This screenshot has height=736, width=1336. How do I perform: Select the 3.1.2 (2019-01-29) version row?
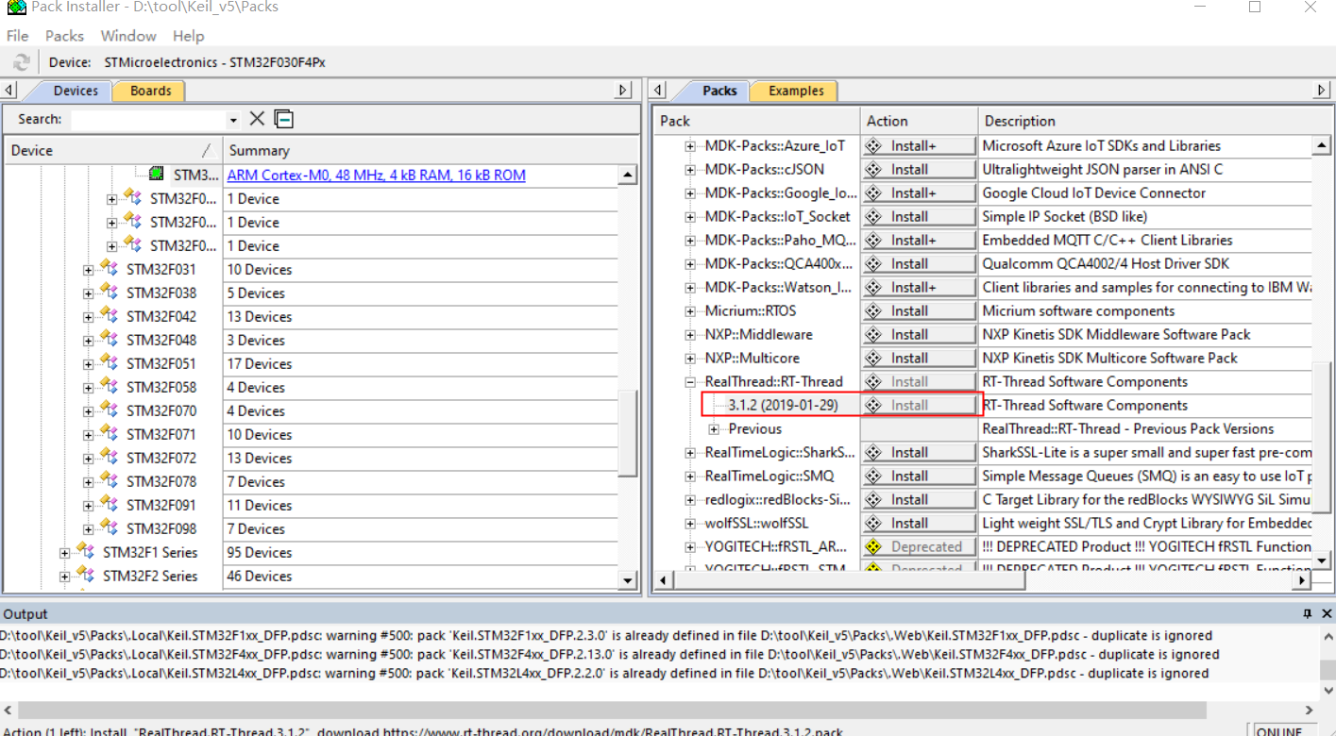click(x=783, y=406)
